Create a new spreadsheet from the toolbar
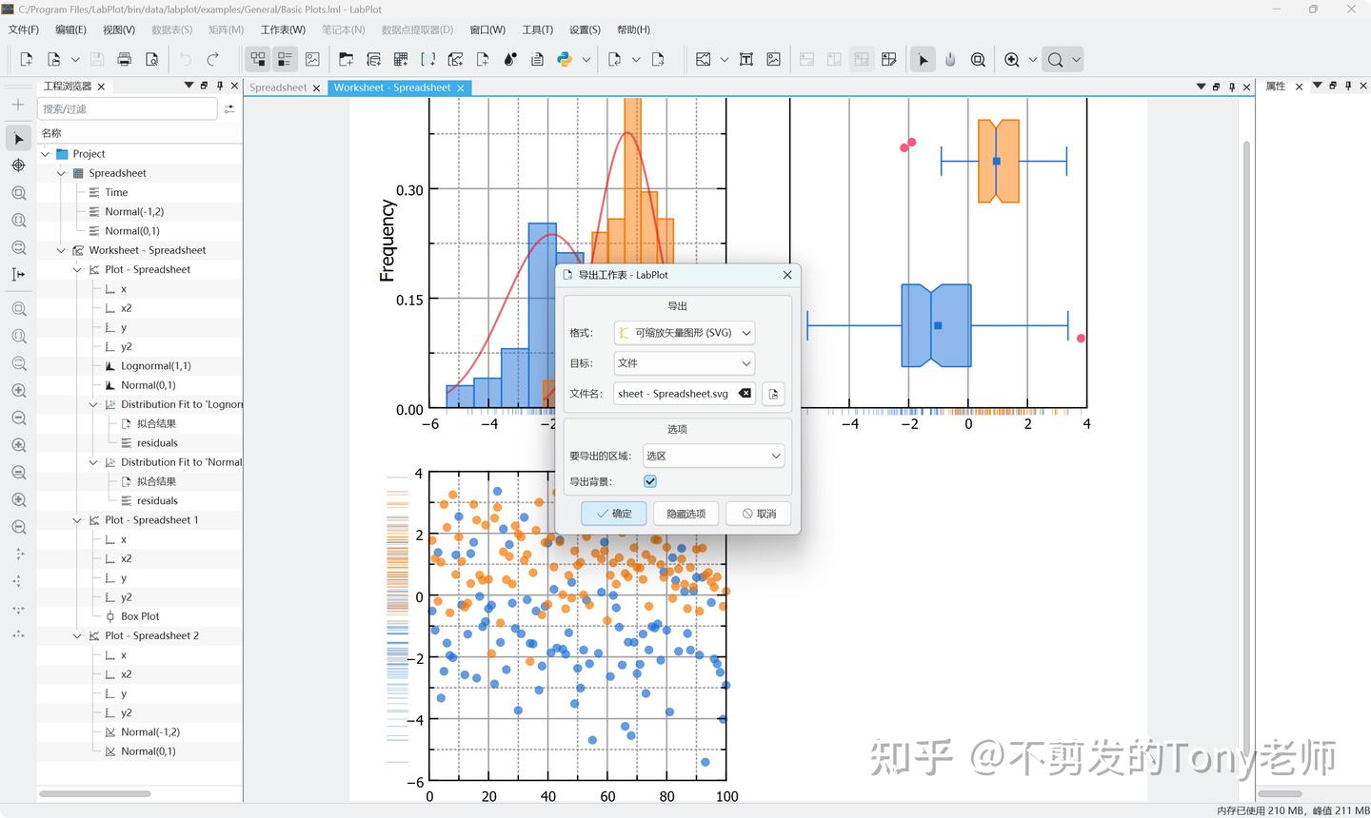This screenshot has width=1371, height=818. tap(401, 59)
